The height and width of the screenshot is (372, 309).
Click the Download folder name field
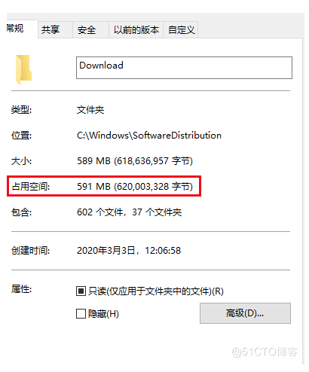point(184,68)
